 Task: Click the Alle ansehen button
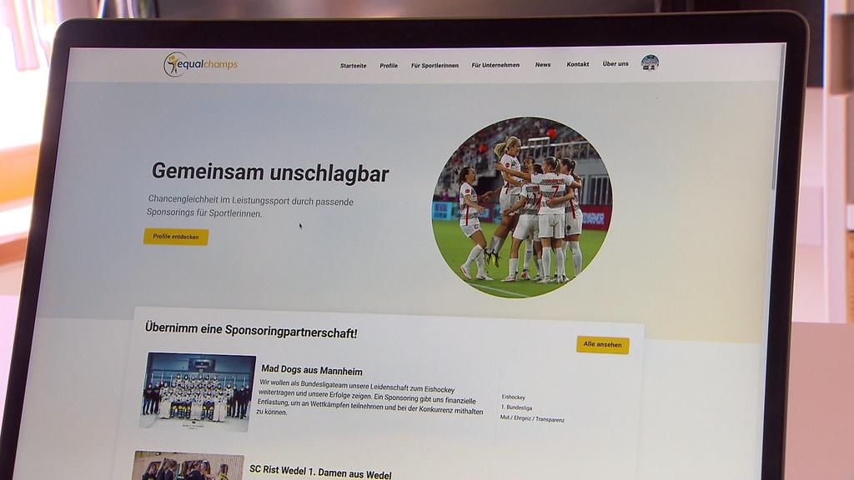click(x=603, y=344)
